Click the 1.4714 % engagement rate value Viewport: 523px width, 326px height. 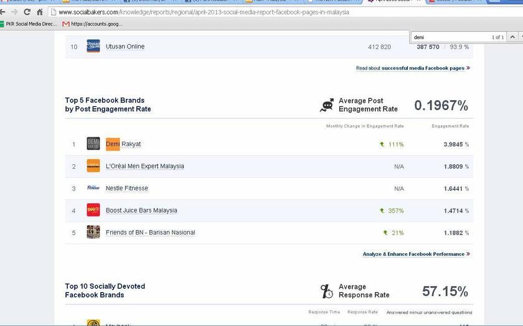456,211
